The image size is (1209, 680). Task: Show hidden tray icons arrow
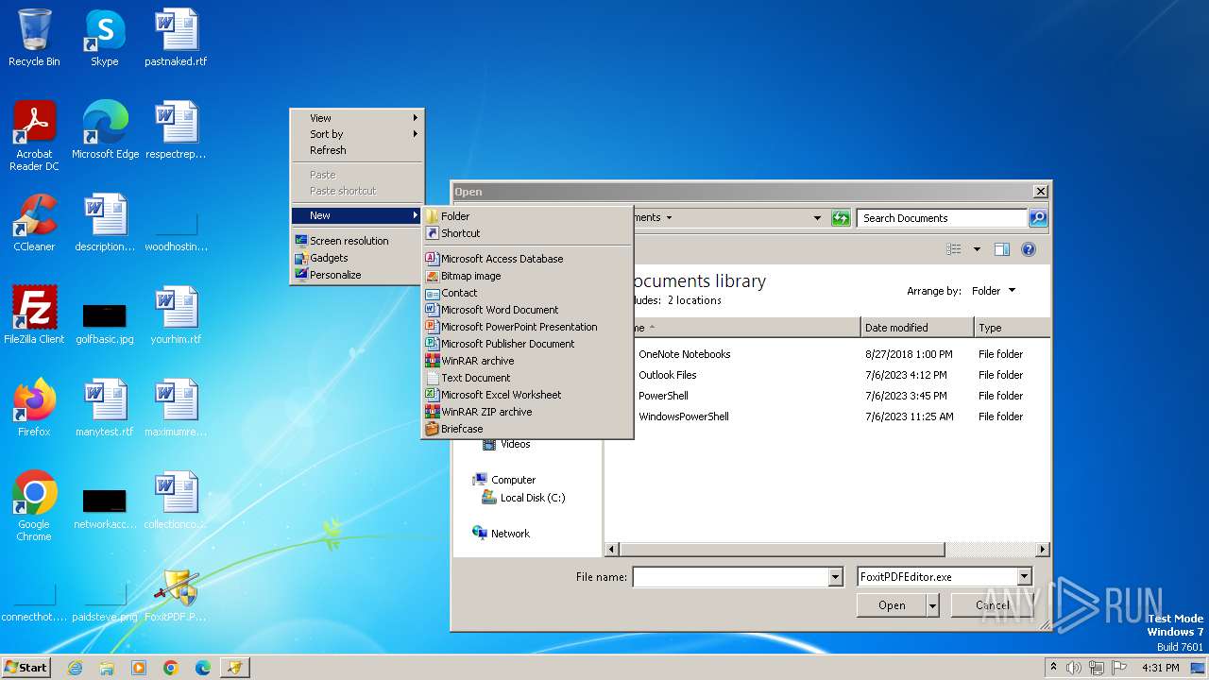click(1053, 668)
